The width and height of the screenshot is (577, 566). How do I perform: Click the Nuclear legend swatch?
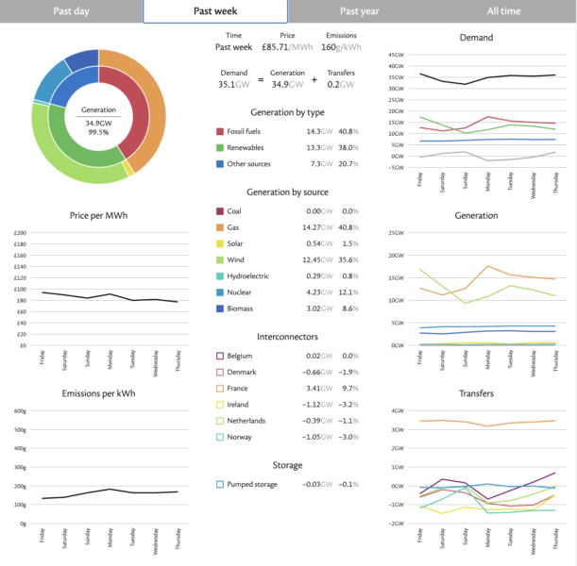(220, 291)
